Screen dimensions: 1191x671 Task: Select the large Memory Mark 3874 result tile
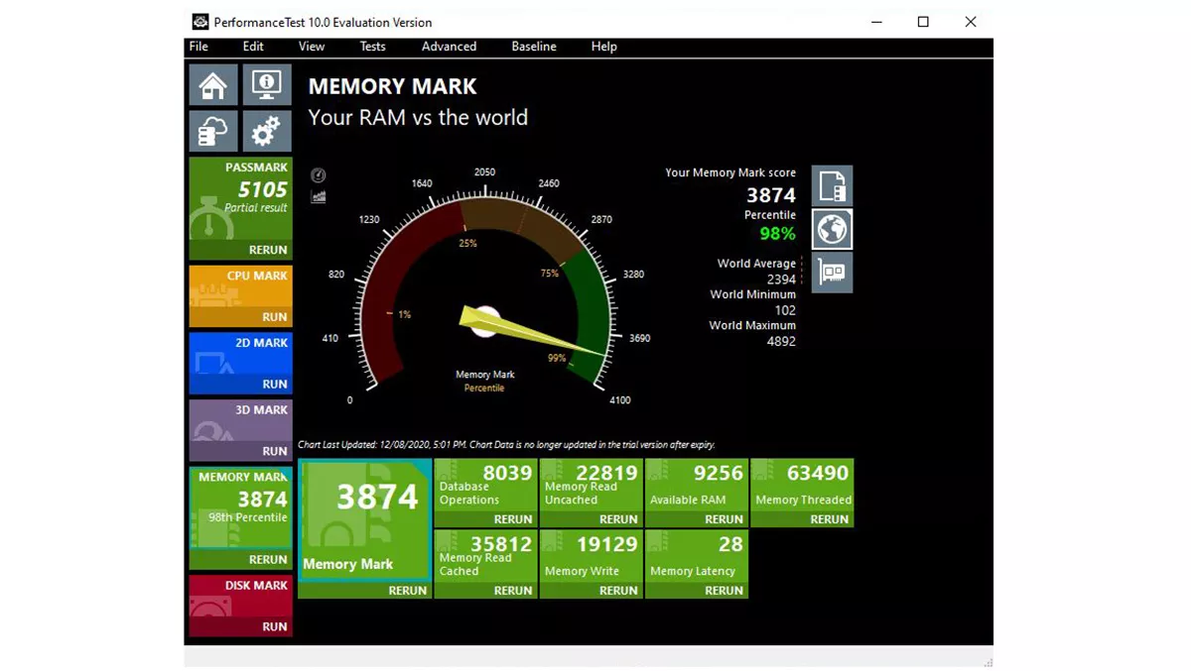pyautogui.click(x=365, y=519)
